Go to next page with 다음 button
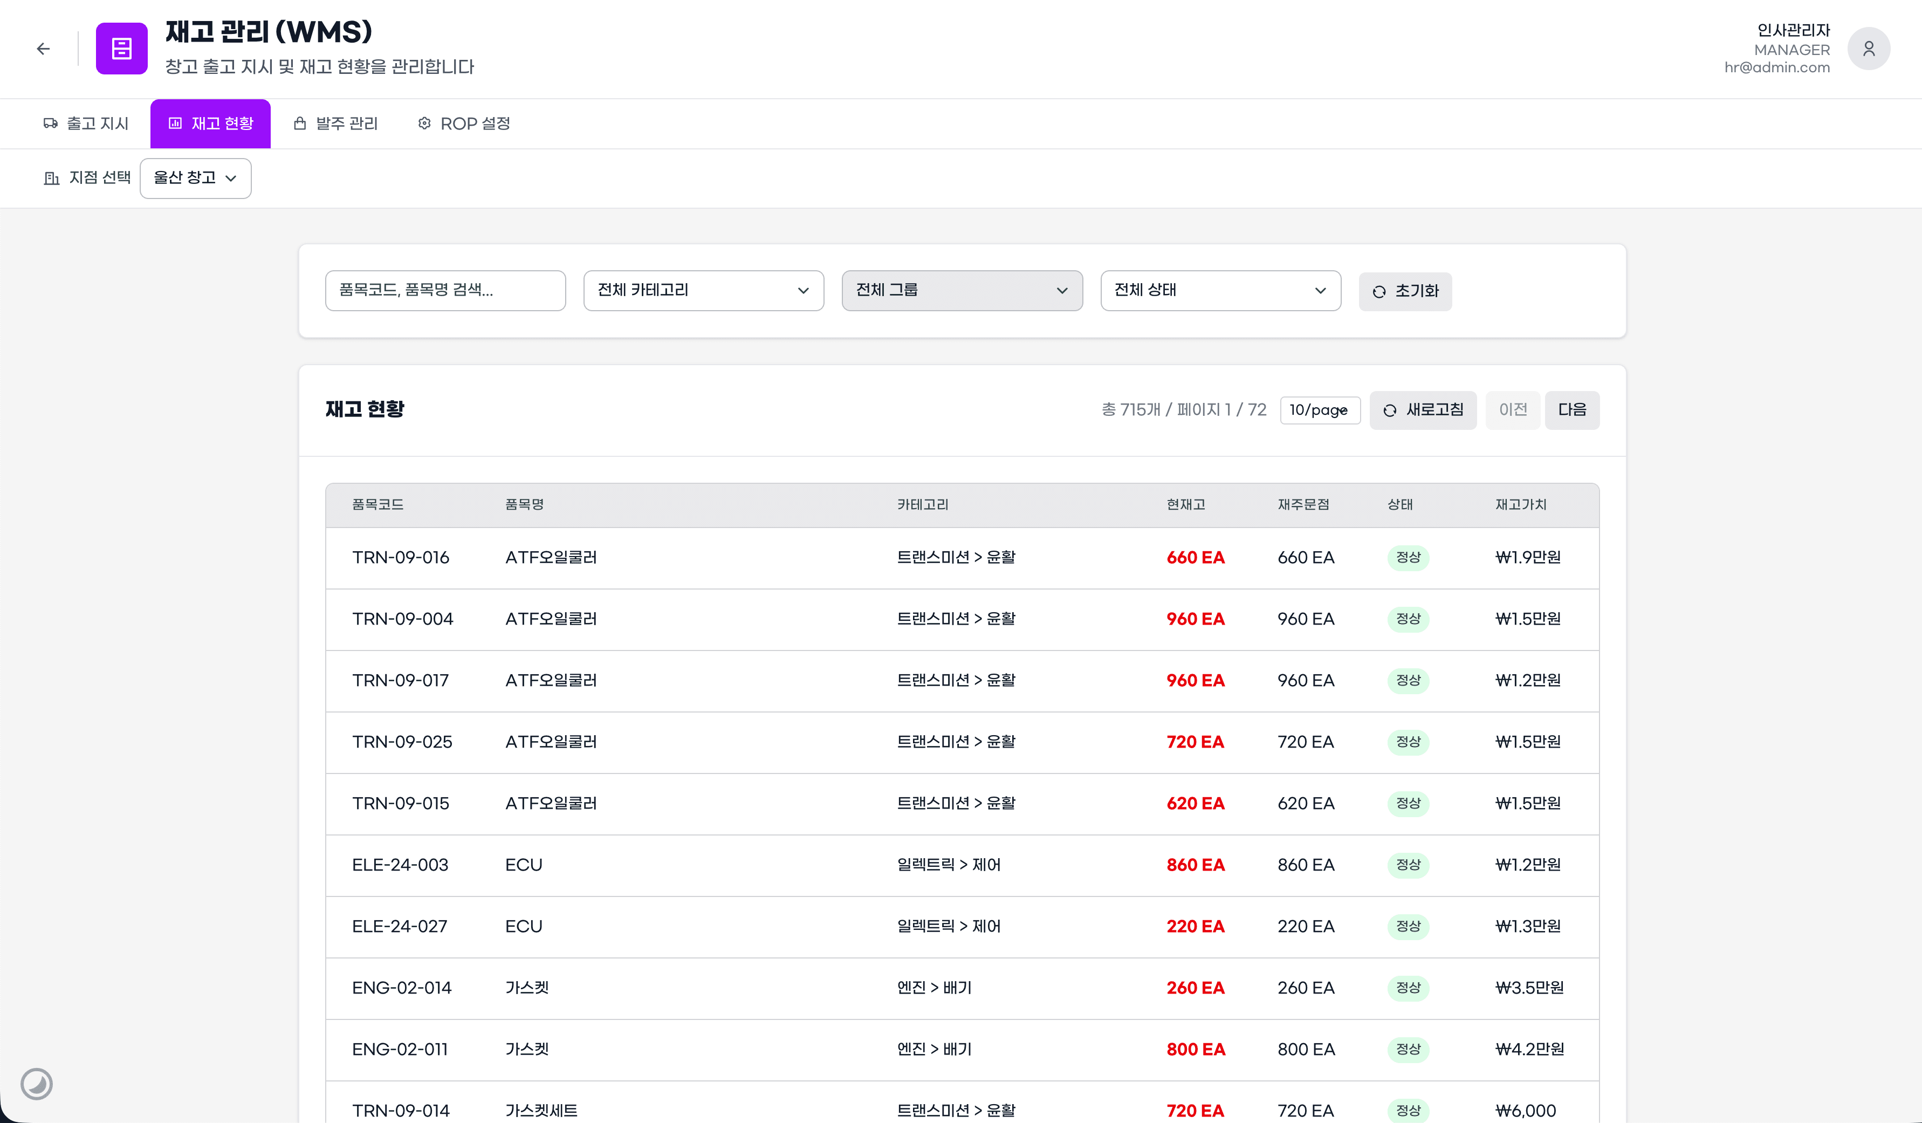1922x1123 pixels. (1571, 410)
